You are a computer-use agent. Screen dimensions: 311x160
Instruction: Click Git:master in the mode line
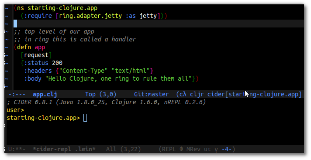click(x=151, y=94)
